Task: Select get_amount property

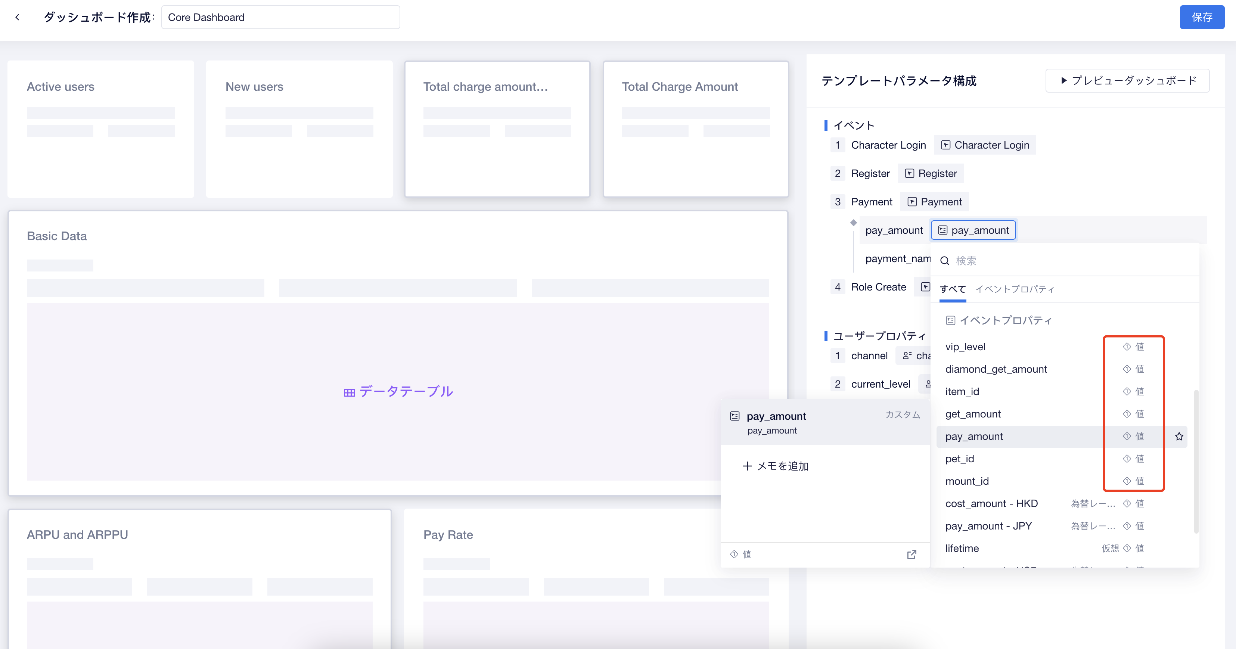Action: 1061,414
